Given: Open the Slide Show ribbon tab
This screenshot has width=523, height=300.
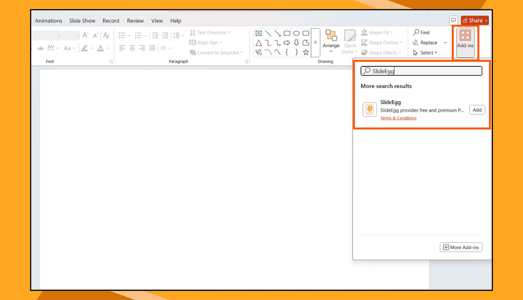Looking at the screenshot, I should (x=82, y=21).
